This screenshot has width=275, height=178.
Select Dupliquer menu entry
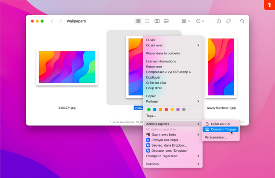coord(173,77)
